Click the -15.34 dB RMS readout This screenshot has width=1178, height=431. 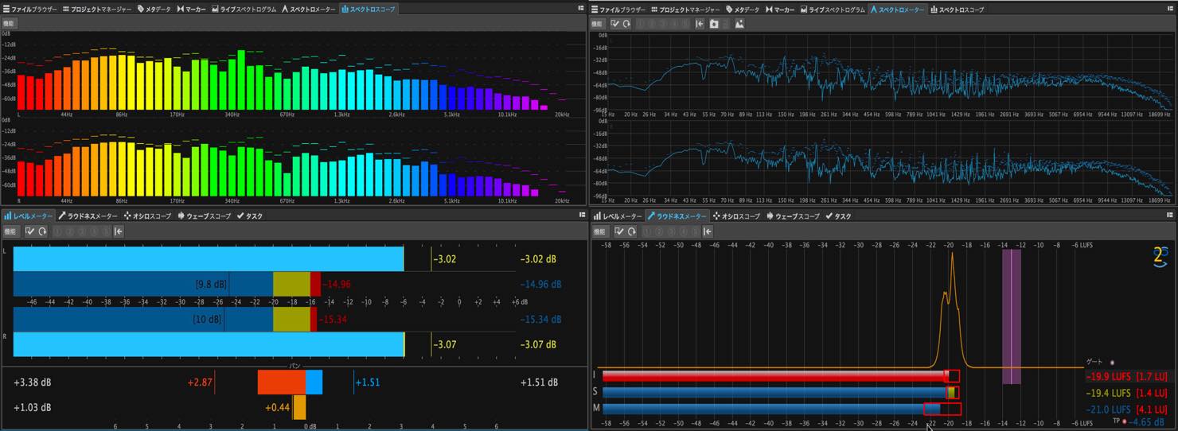click(540, 320)
